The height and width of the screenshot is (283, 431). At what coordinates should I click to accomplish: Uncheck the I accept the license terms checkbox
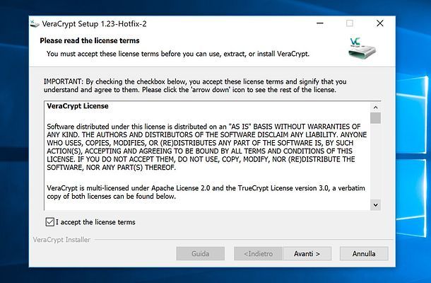[49, 222]
